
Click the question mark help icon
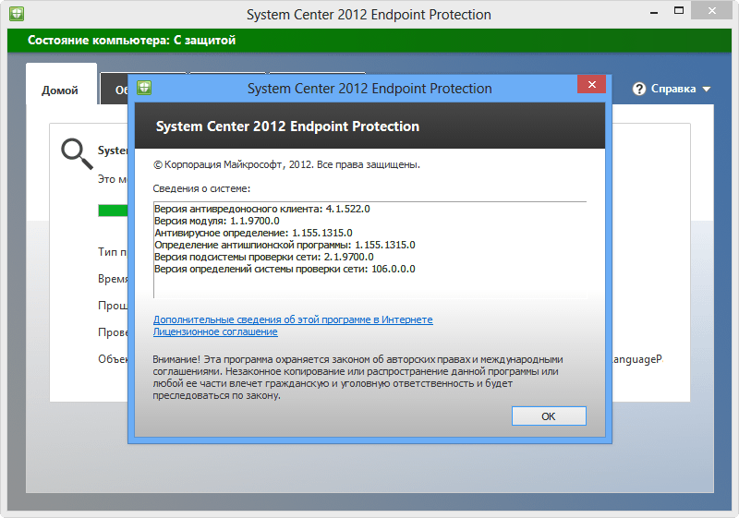[x=638, y=89]
